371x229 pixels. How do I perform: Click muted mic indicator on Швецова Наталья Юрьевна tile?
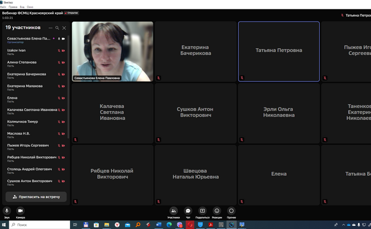[158, 201]
